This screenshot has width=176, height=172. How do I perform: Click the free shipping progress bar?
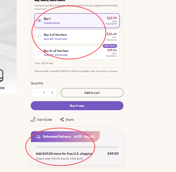coord(77,147)
